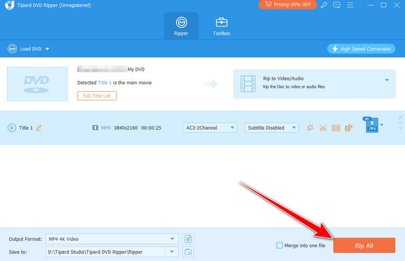Click the 4K MP4 output profile icon
Viewport: 405px width, 261px height.
click(x=371, y=125)
